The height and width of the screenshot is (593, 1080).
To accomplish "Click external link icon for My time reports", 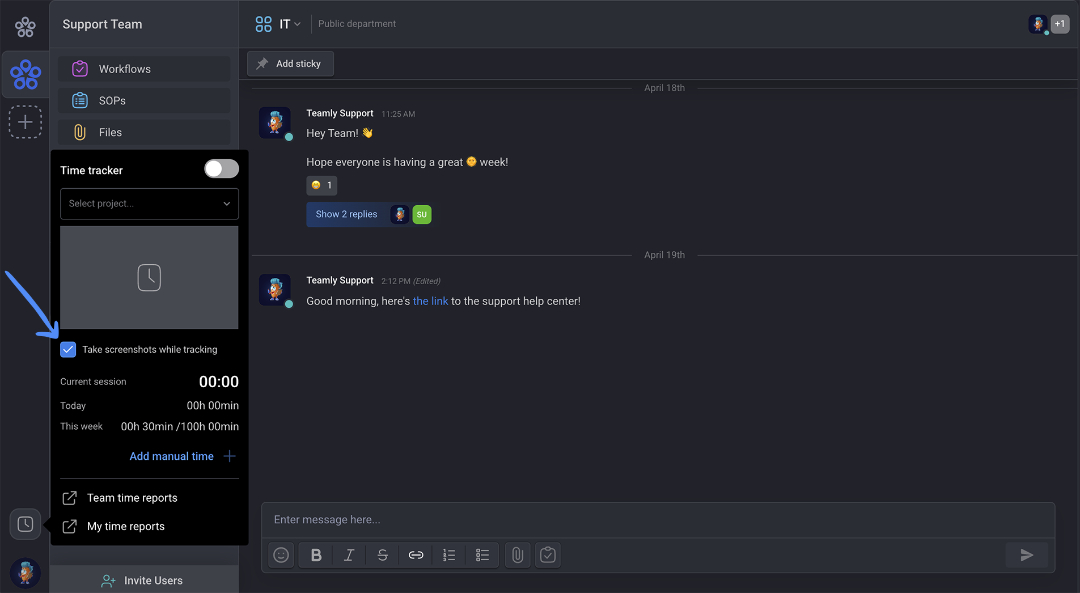I will (x=69, y=526).
